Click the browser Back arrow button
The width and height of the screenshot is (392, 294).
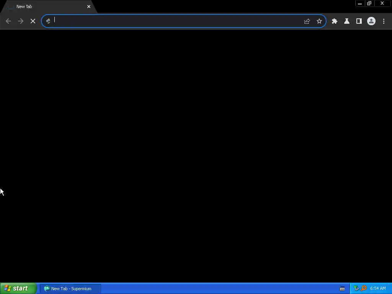[8, 21]
